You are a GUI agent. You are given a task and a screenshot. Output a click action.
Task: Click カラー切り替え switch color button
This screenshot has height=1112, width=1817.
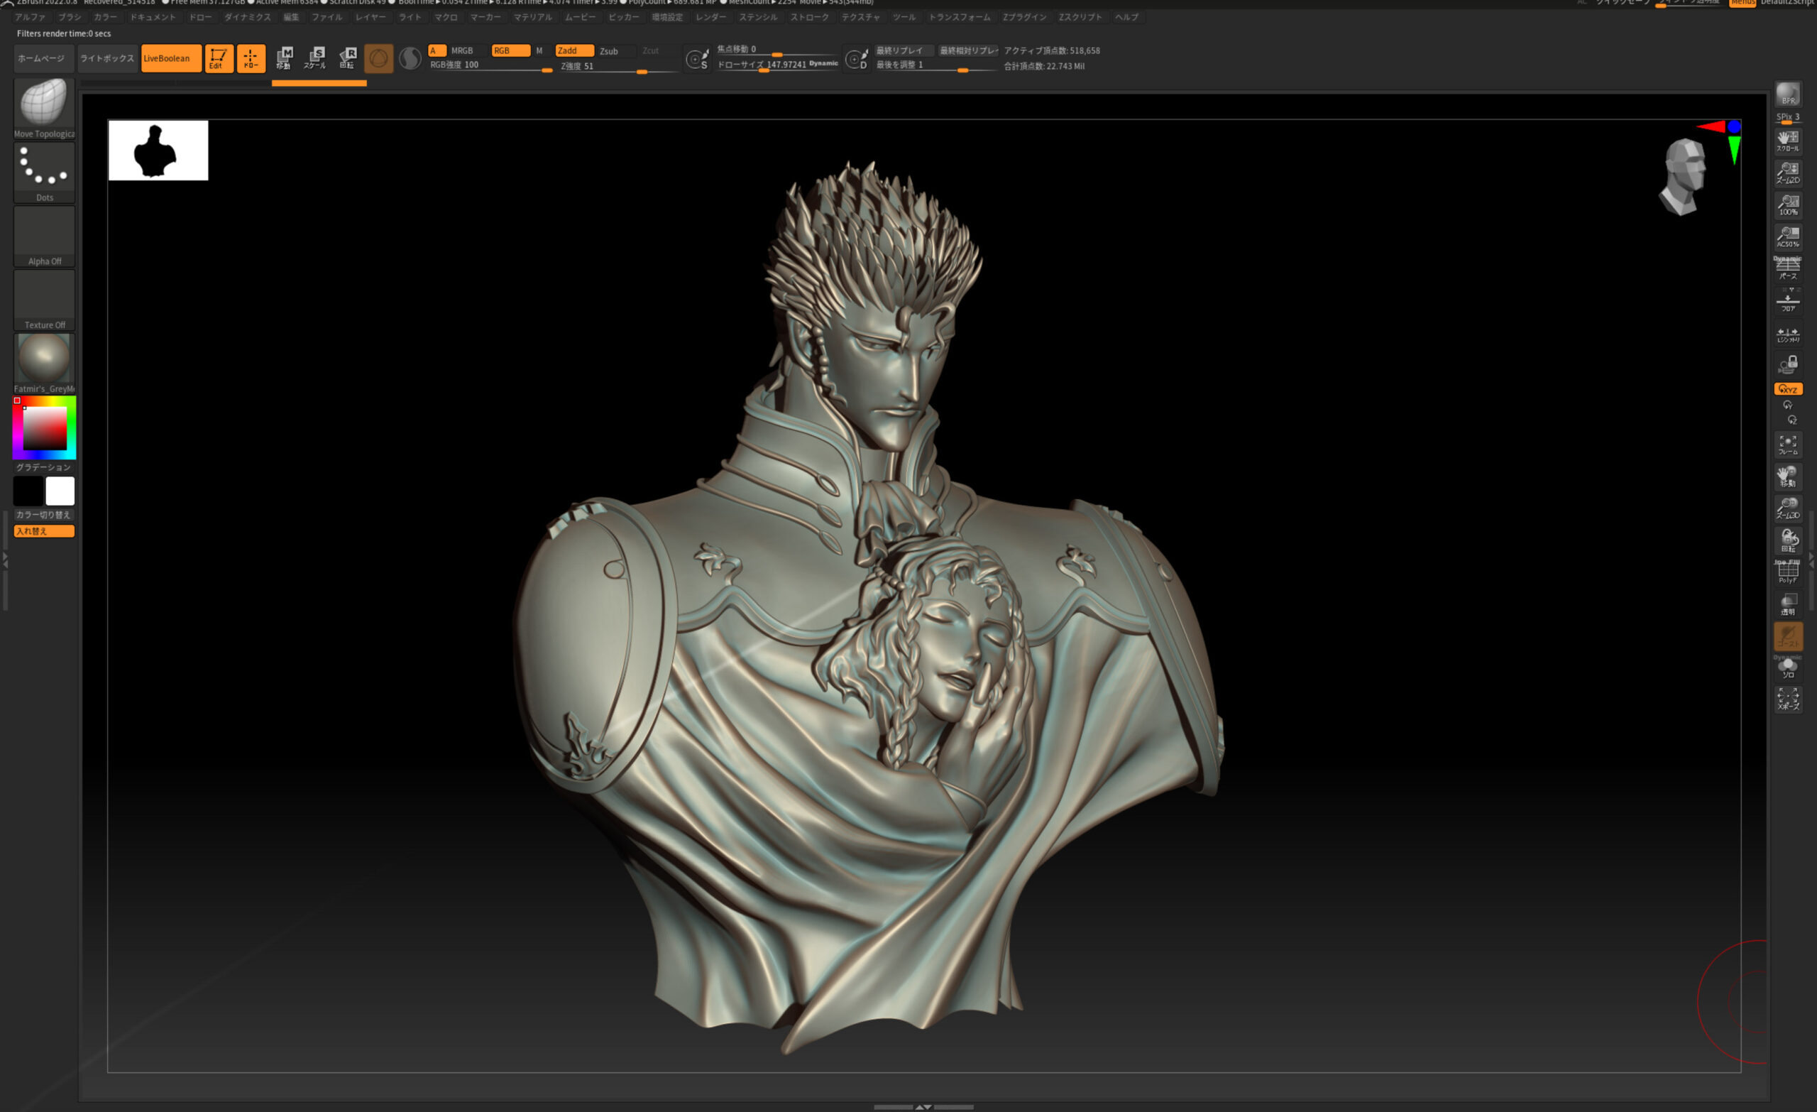(43, 515)
